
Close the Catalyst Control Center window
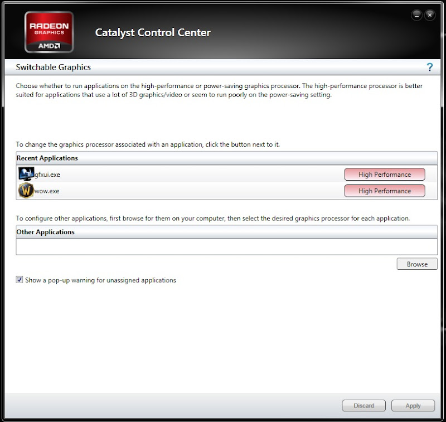[430, 15]
